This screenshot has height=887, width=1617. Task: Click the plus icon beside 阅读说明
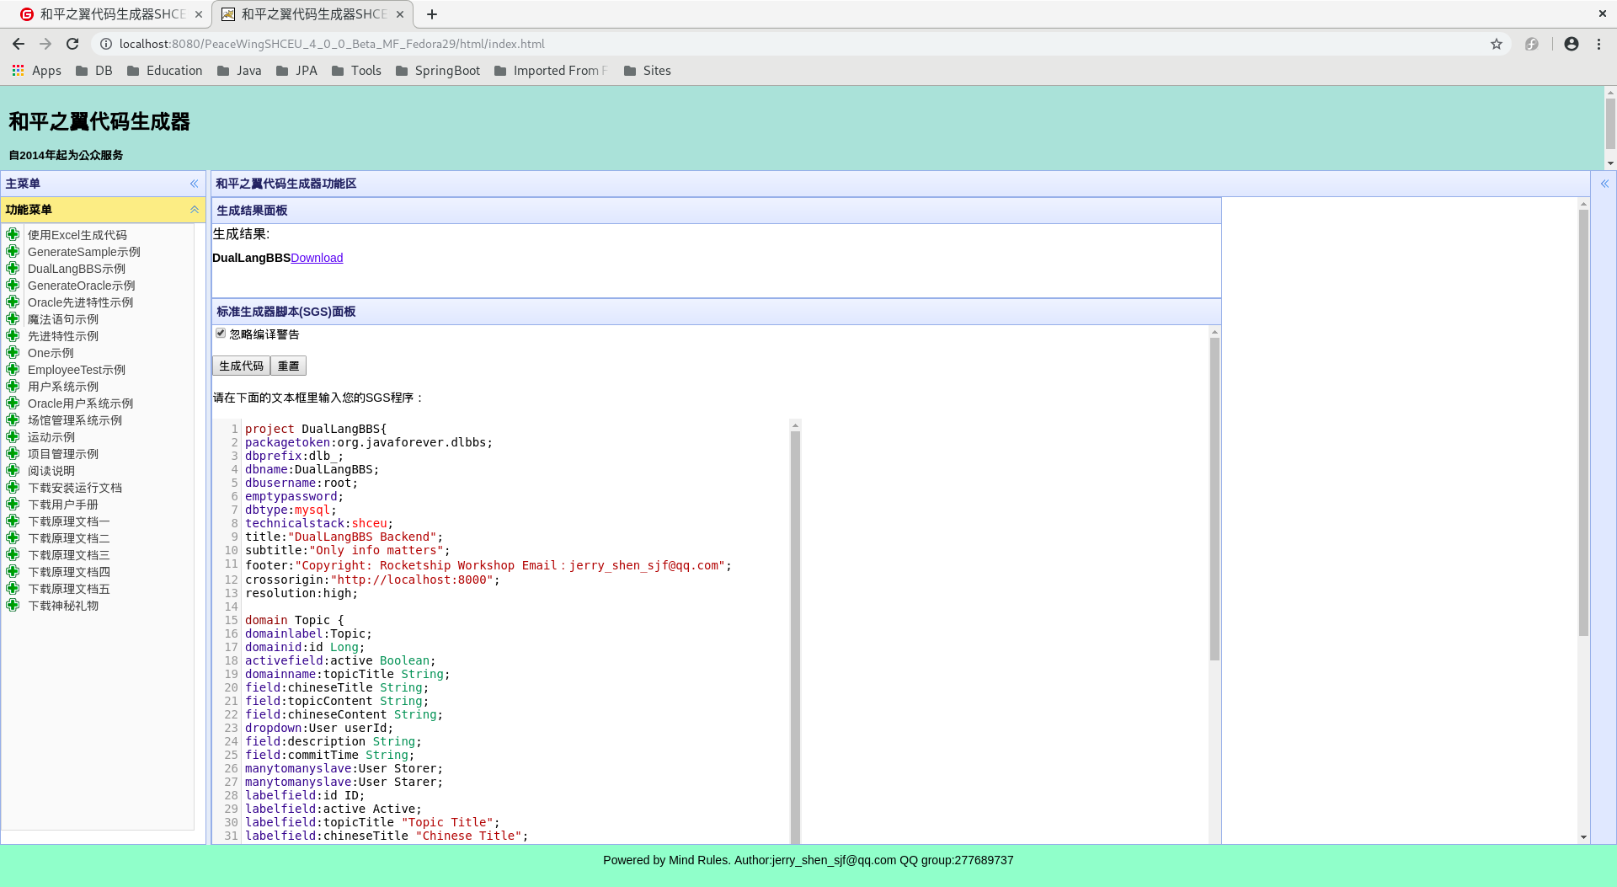[13, 470]
